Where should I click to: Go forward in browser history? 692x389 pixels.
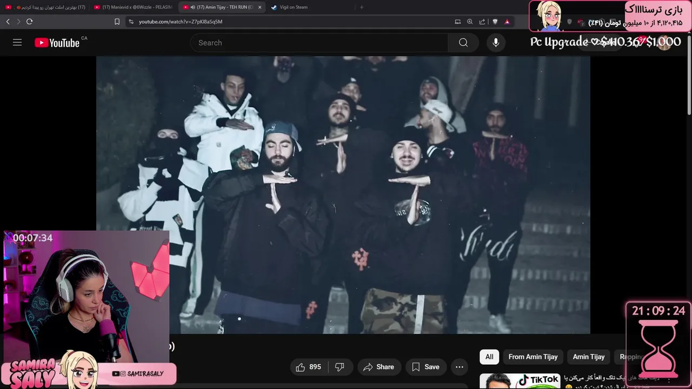(18, 22)
